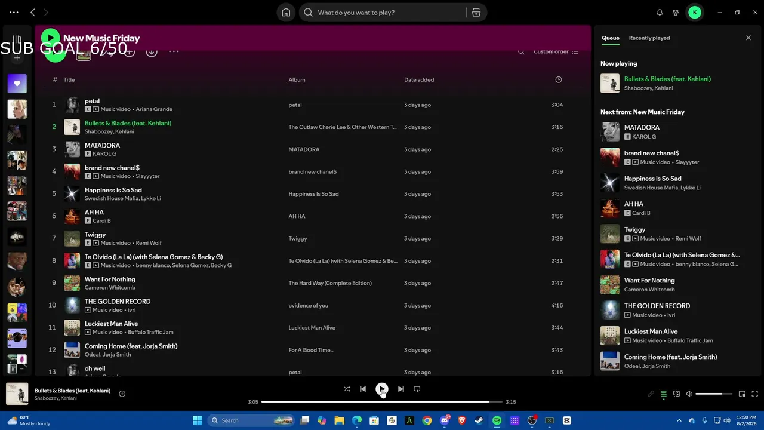The width and height of the screenshot is (764, 430).
Task: Seek within the song progress bar
Action: (x=382, y=402)
